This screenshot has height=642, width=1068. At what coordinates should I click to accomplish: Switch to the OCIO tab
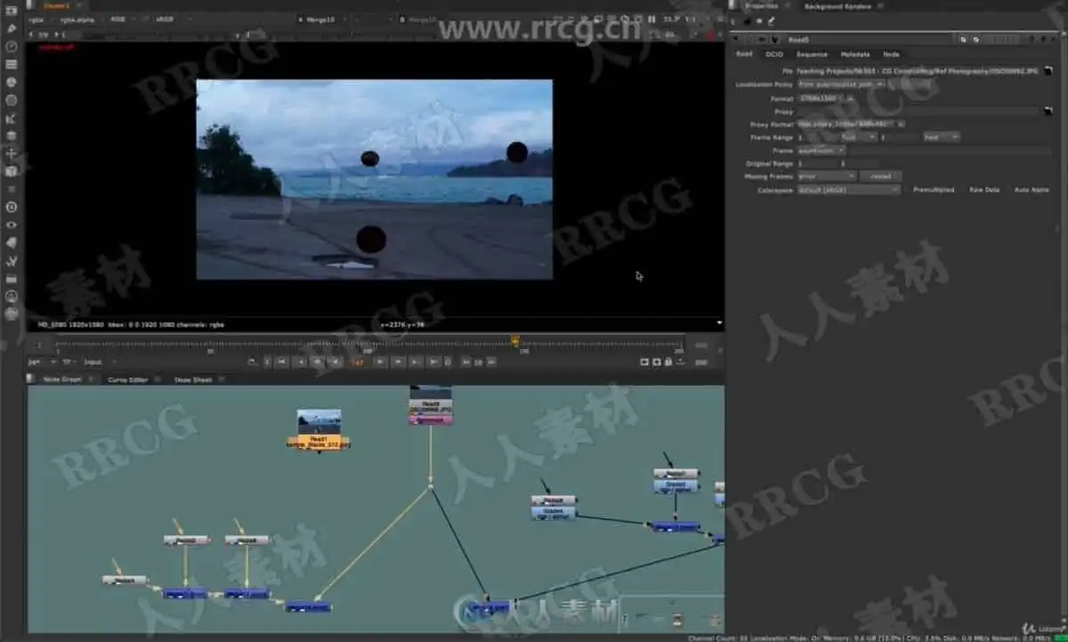coord(774,54)
